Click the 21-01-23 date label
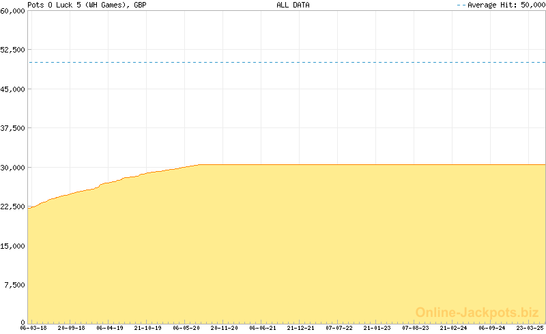546x334 pixels. 377,328
